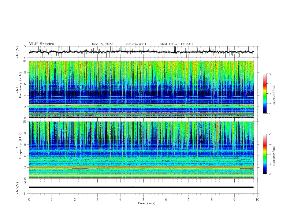The width and height of the screenshot is (290, 224).
Task: Click the ch.2 PSD color scale bar
Action: click(265, 154)
